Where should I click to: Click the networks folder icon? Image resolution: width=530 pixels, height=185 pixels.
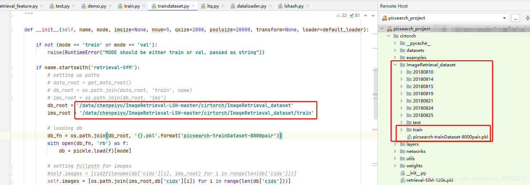(402, 151)
